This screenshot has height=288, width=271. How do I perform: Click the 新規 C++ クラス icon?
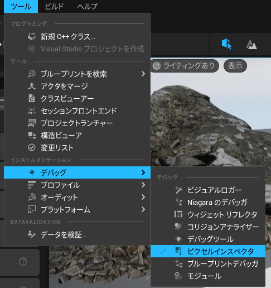(x=32, y=36)
